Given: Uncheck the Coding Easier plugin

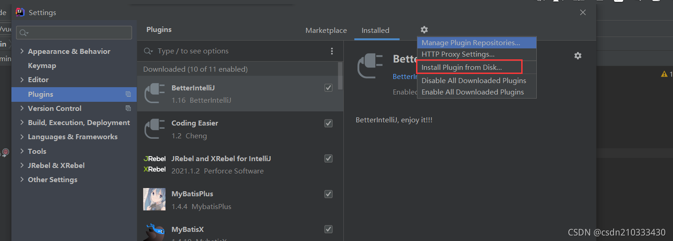Looking at the screenshot, I should (x=328, y=123).
